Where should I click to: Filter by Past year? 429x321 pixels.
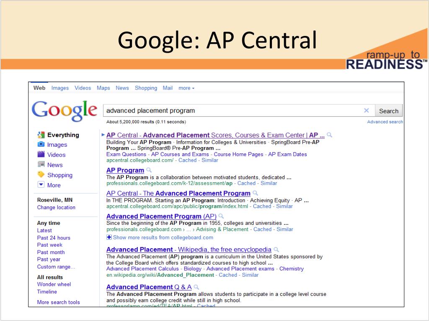tap(49, 259)
